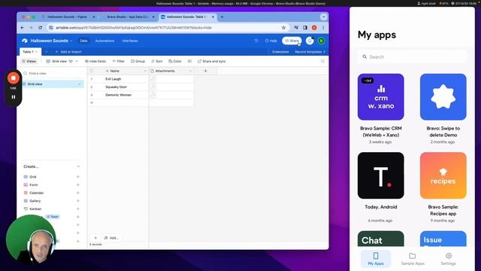The width and height of the screenshot is (481, 271).
Task: Switch to the Automations tab
Action: pos(104,41)
